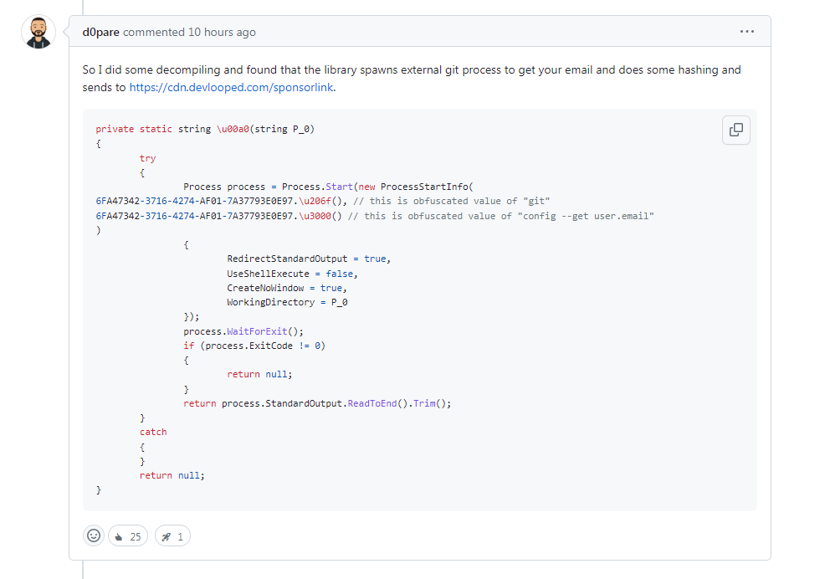This screenshot has height=579, width=825.
Task: Click the 'Process process = Process.Start' line
Action: pos(328,187)
